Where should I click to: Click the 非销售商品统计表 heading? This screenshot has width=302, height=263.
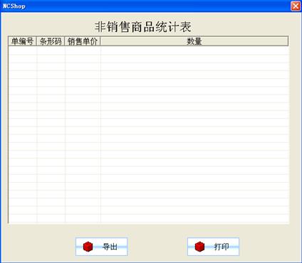coord(143,26)
